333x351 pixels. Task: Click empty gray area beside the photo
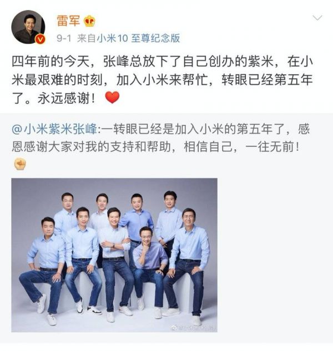click(274, 255)
